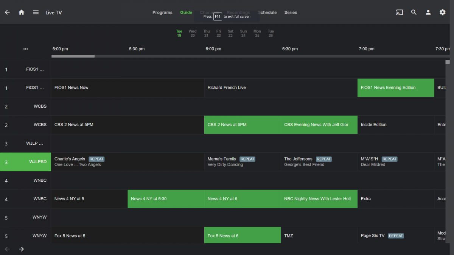Image resolution: width=454 pixels, height=255 pixels.
Task: Click the horizontal timeline scrollbar thumb
Action: point(73,56)
